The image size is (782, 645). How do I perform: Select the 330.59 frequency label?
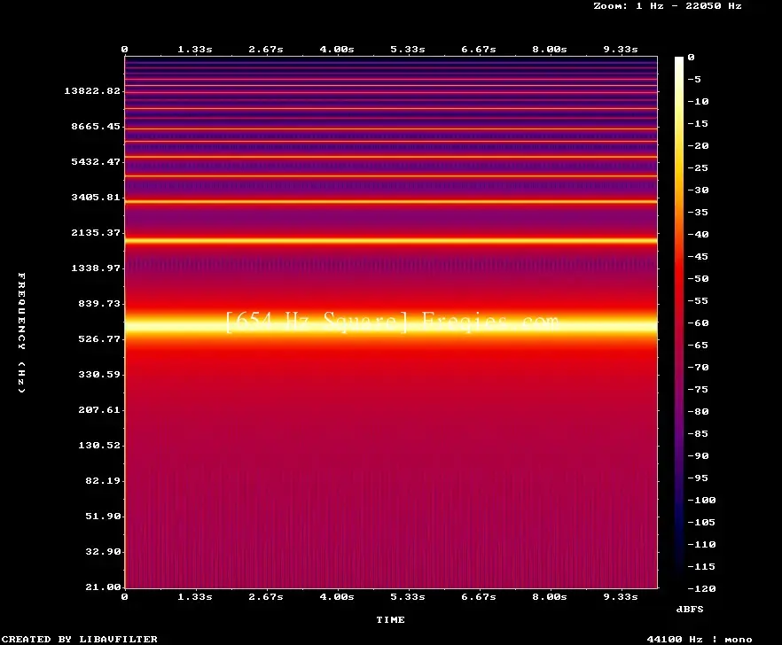coord(99,375)
